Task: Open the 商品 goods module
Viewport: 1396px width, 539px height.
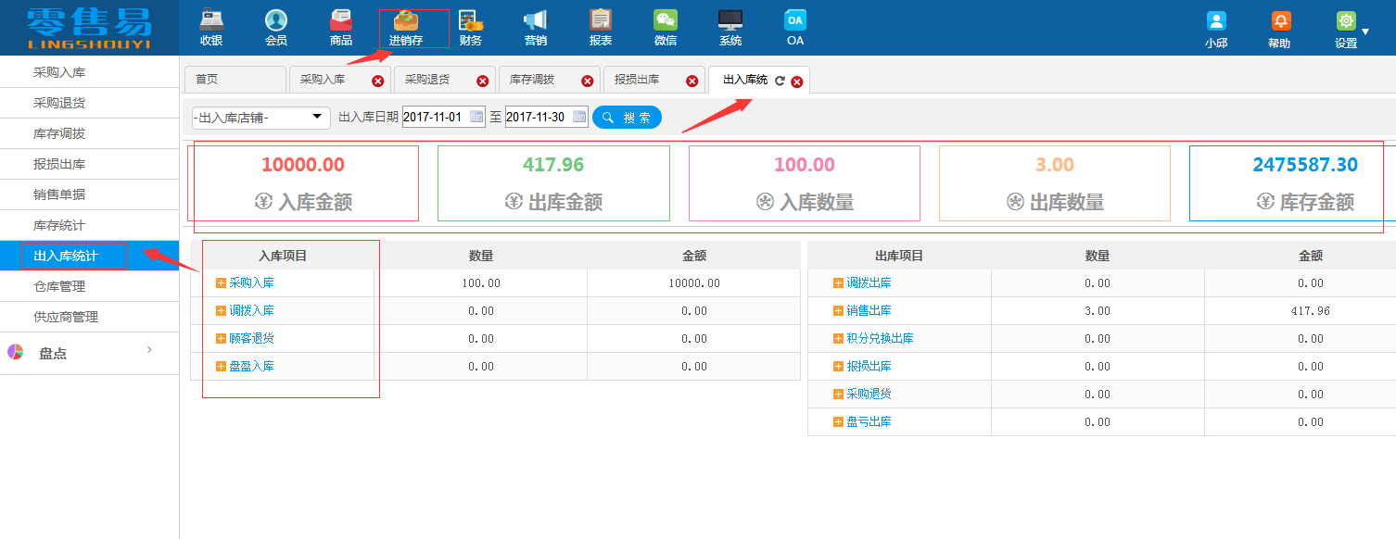Action: point(340,28)
